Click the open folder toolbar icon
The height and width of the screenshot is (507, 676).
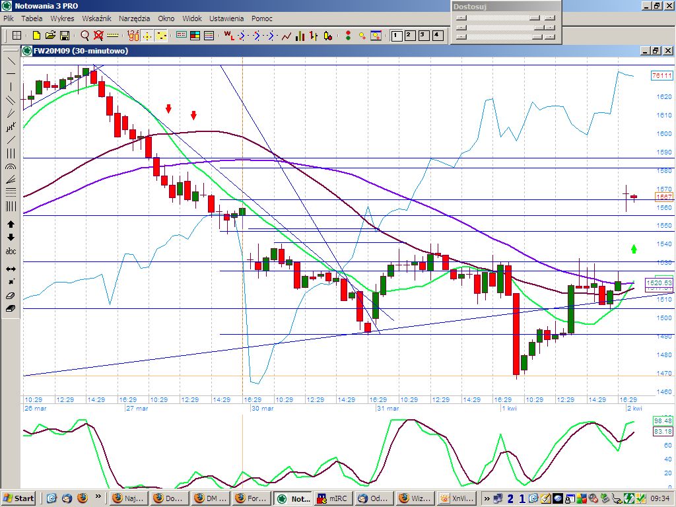[x=50, y=36]
